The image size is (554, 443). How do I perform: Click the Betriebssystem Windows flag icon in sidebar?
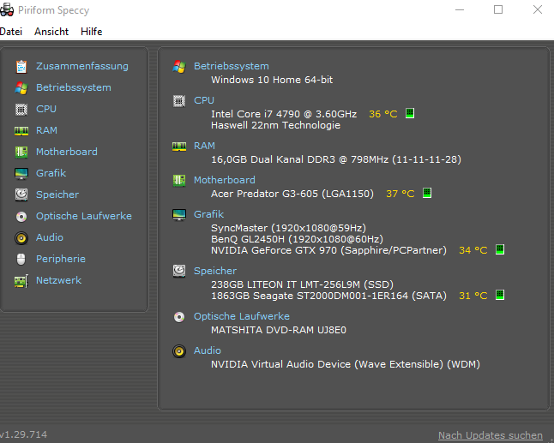(x=21, y=88)
